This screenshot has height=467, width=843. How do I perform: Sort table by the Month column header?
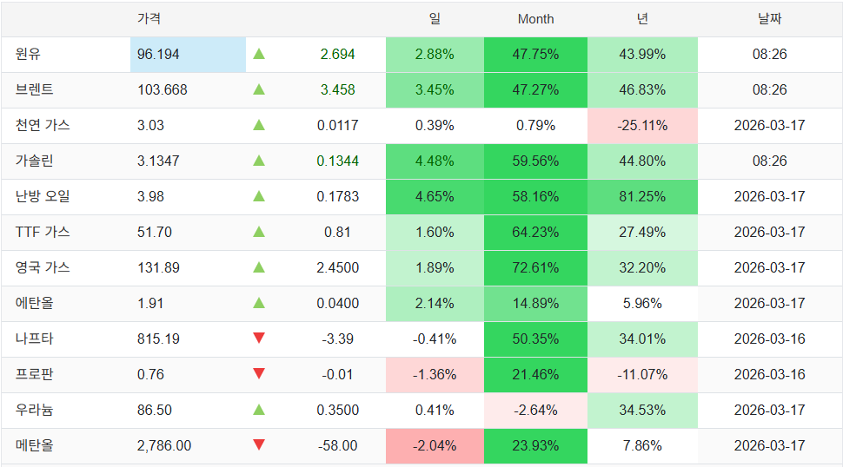(x=535, y=19)
